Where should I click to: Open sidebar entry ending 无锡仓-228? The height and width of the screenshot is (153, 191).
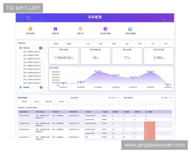(x=32, y=80)
